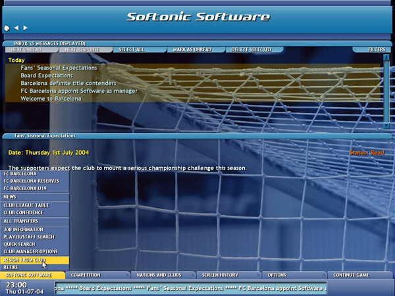Open Job Information
This screenshot has width=395, height=296.
[34, 229]
